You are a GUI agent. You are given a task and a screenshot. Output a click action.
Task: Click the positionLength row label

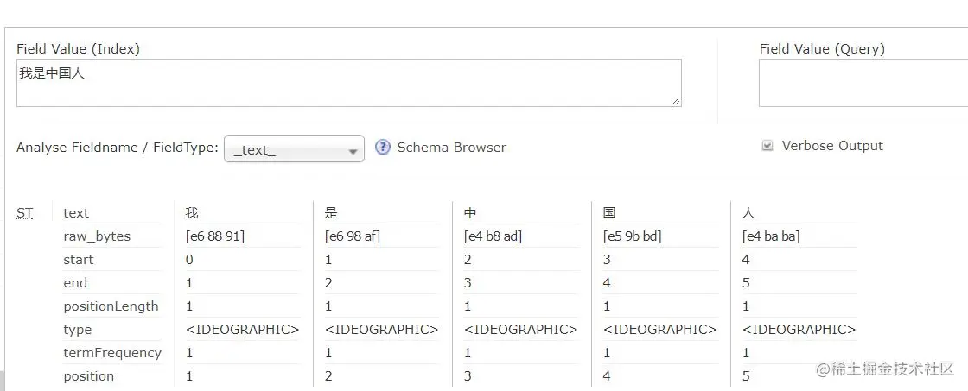pos(111,306)
